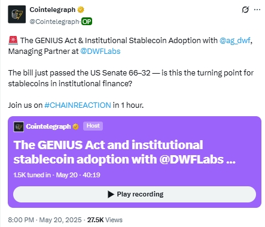Follow the #CHAINREACTION hashtag link
The image size is (265, 227).
coord(78,105)
